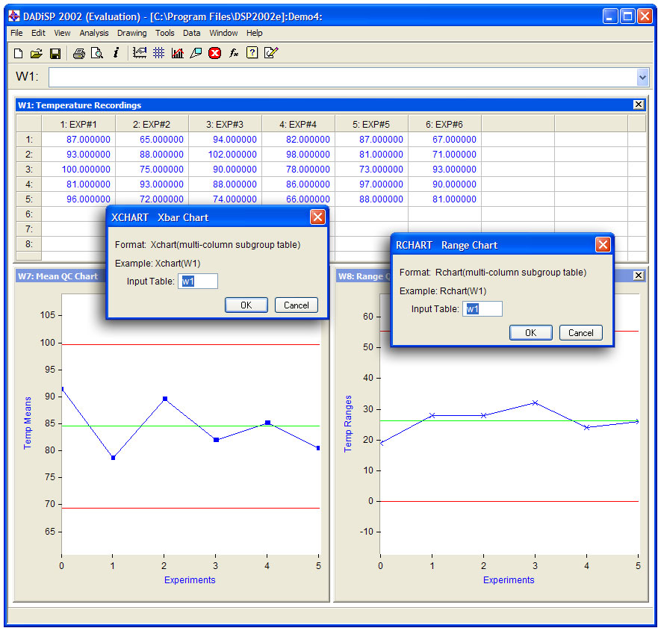Viewport: 661px width, 631px height.
Task: Click the Temp Means axis label
Action: [28, 423]
